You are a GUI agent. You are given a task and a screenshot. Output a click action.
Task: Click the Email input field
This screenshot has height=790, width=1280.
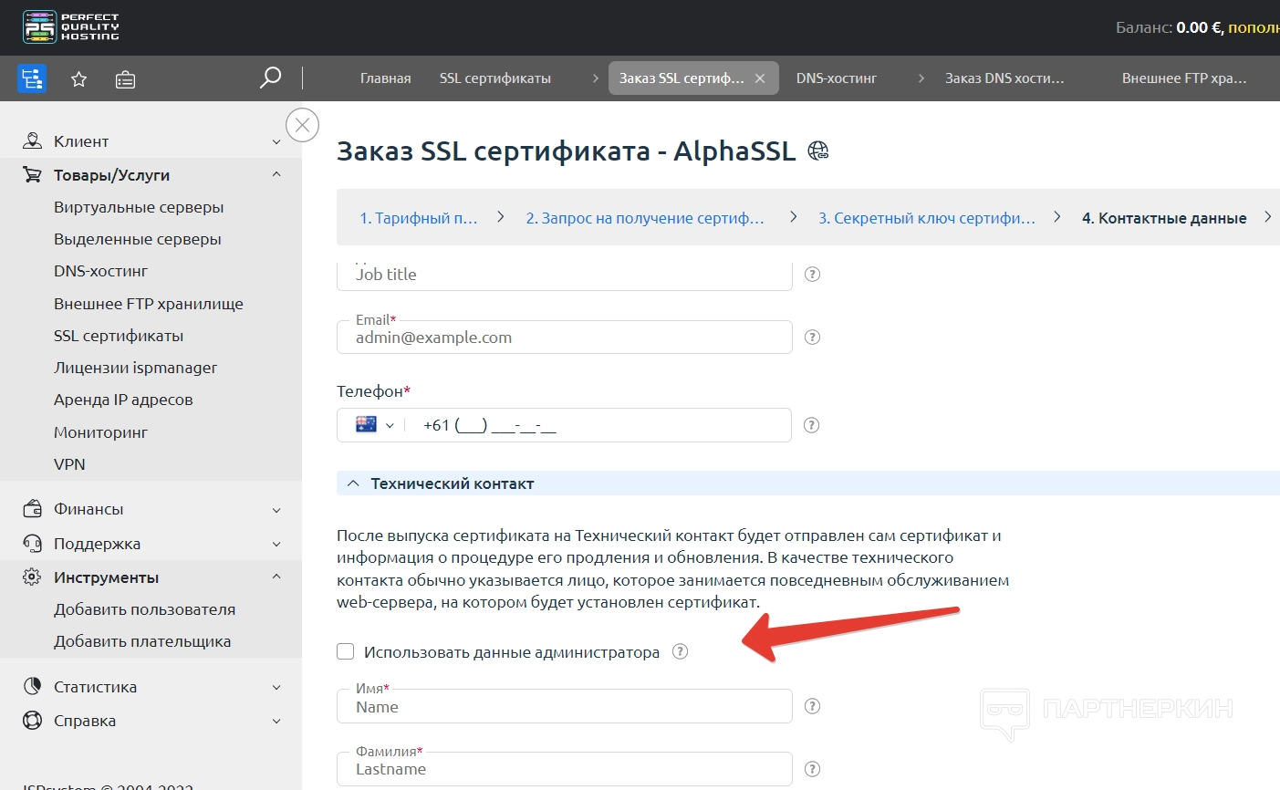pyautogui.click(x=564, y=338)
